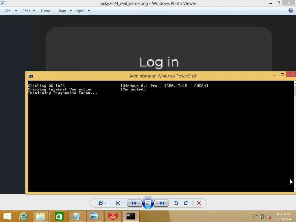Minimize the Windows Photo Viewer window
Image resolution: width=296 pixels, height=222 pixels.
(x=271, y=3)
